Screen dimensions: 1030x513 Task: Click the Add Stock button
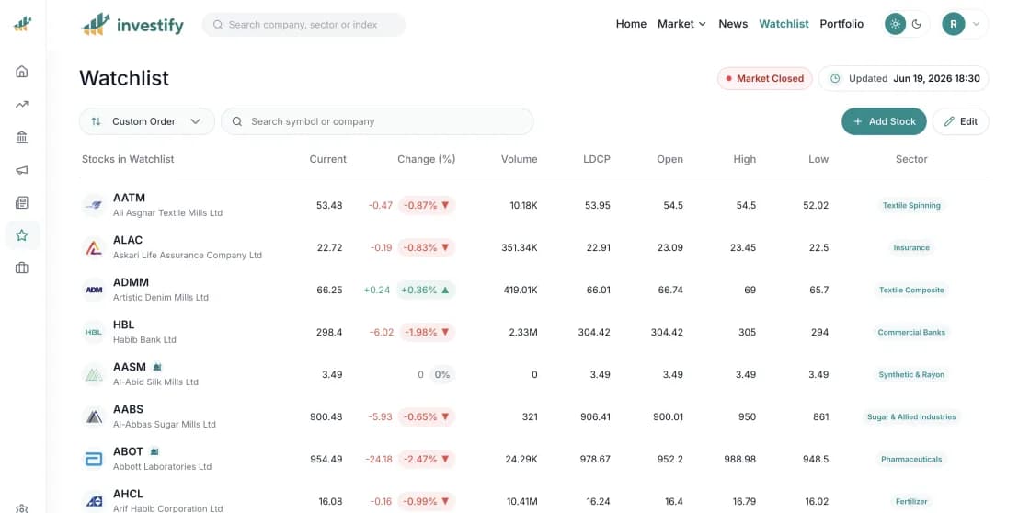coord(884,121)
